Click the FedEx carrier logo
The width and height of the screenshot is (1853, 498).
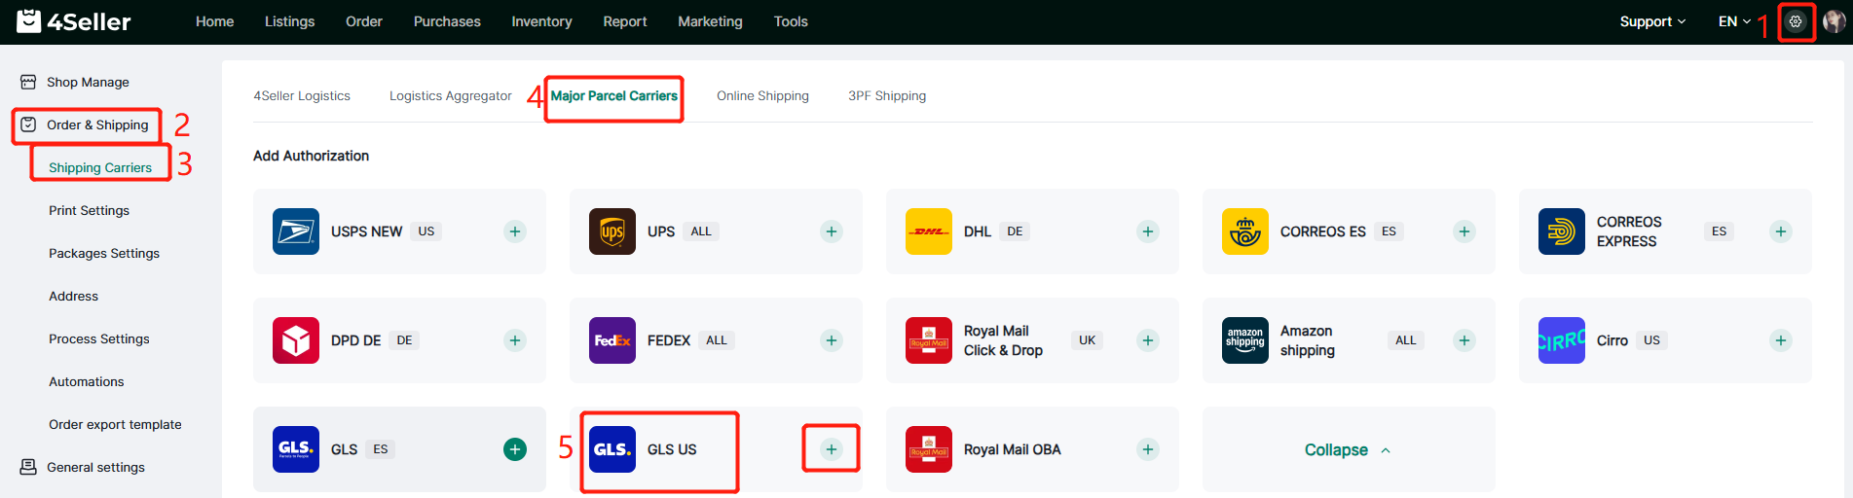tap(612, 340)
